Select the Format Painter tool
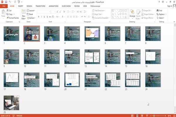This screenshot has width=176, height=117. tap(13, 18)
